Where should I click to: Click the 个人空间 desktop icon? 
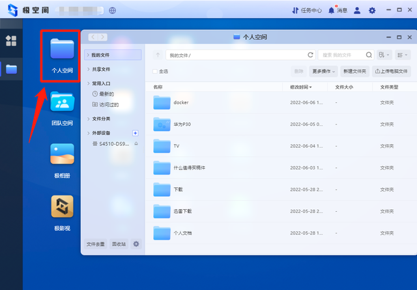(x=62, y=55)
